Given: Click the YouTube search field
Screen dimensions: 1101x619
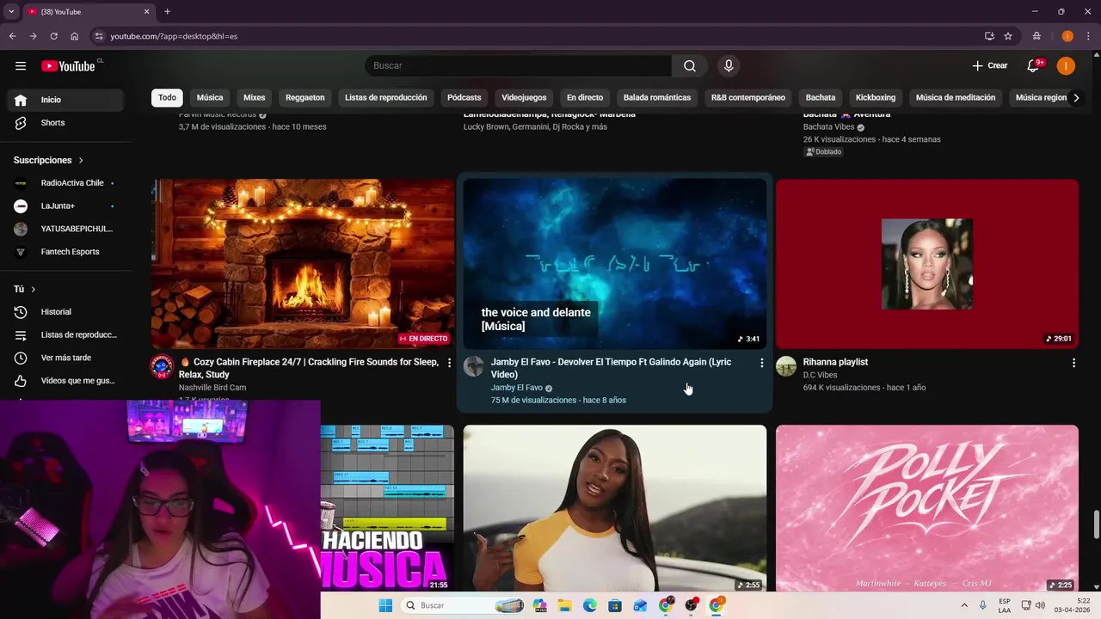Looking at the screenshot, I should click(x=518, y=66).
